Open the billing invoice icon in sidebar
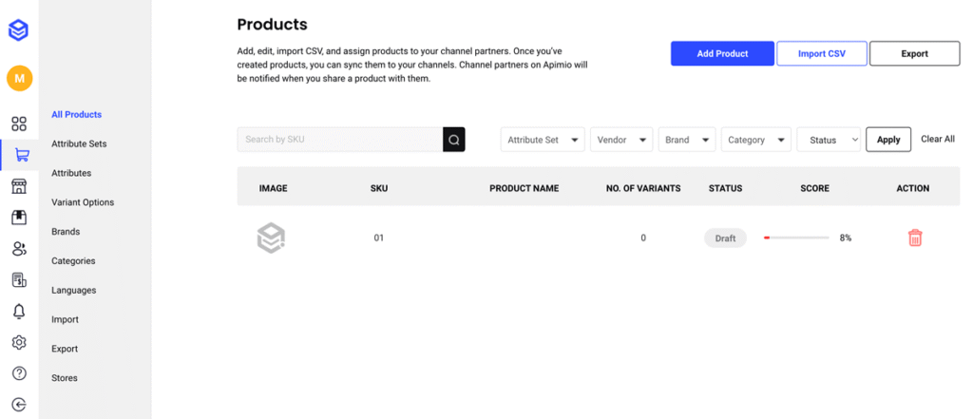Image resolution: width=973 pixels, height=419 pixels. pos(19,280)
